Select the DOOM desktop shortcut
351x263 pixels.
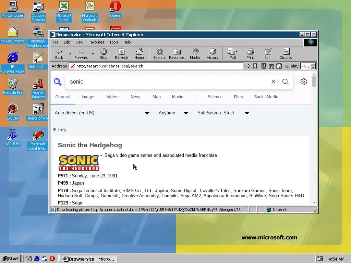13,112
